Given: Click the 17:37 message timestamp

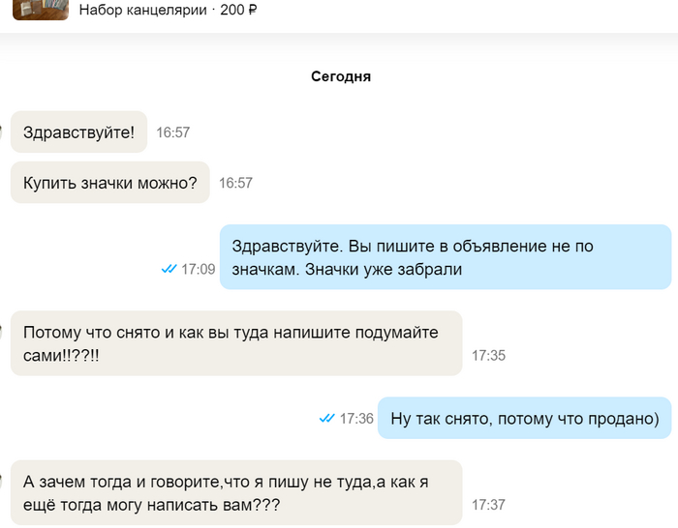Looking at the screenshot, I should (488, 505).
